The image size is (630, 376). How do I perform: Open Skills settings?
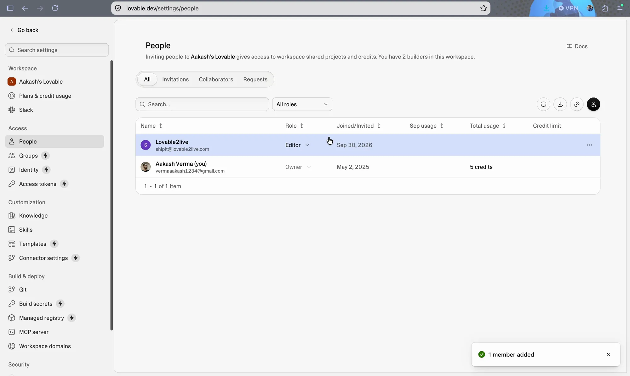[54, 229]
